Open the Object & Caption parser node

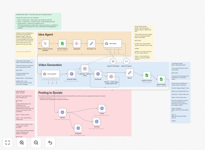point(126,61)
